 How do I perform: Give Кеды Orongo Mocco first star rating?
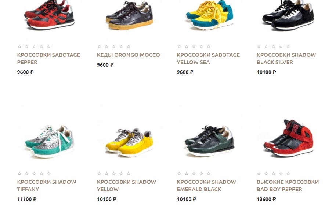click(x=99, y=46)
